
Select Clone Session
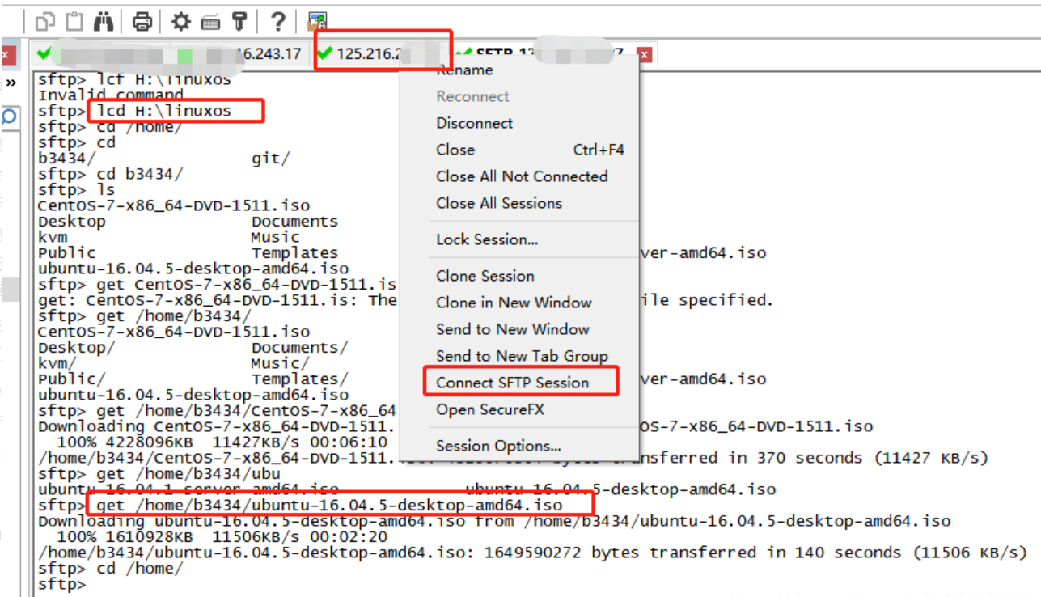click(485, 276)
